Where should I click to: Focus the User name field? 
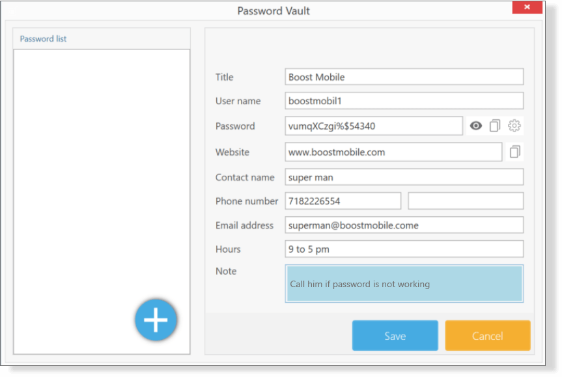pyautogui.click(x=404, y=101)
